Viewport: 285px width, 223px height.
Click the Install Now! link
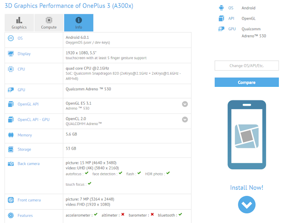(x=246, y=187)
